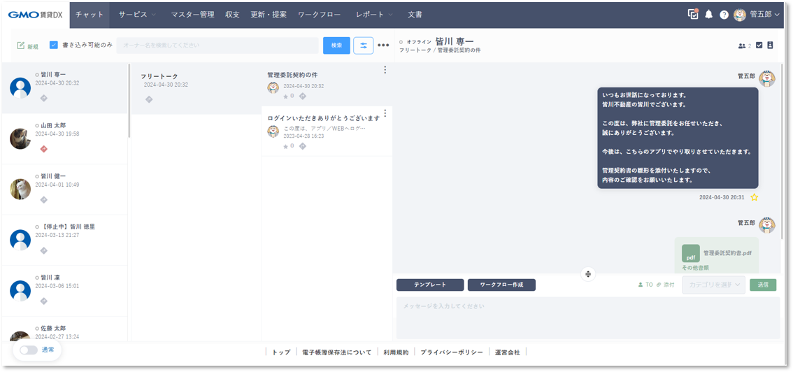Viewport: 793px width, 372px height.
Task: Select 【停止中】皆川 徳里 in list
Action: (x=65, y=240)
